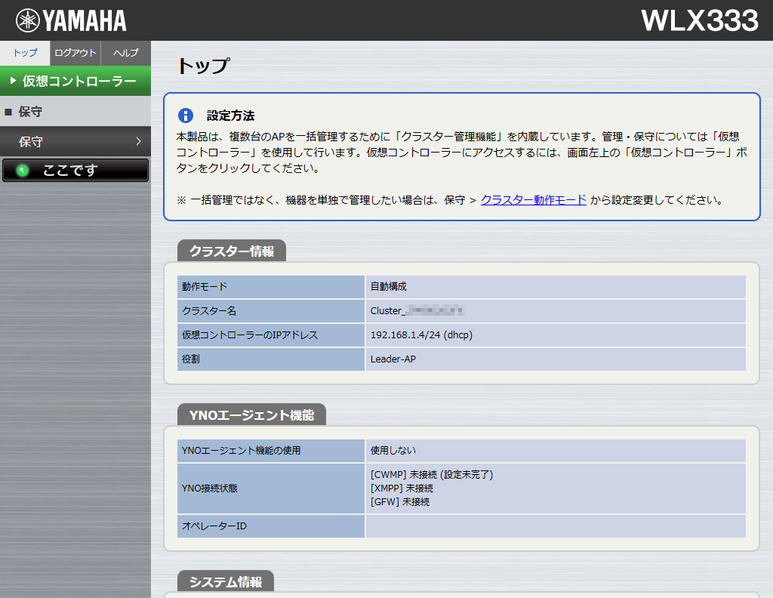Click the triangle icon on 仮想コントローラー
Viewport: 773px width, 598px height.
coord(14,80)
